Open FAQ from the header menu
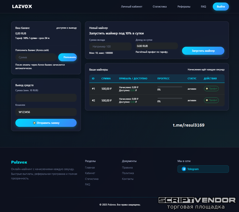 coord(203,7)
